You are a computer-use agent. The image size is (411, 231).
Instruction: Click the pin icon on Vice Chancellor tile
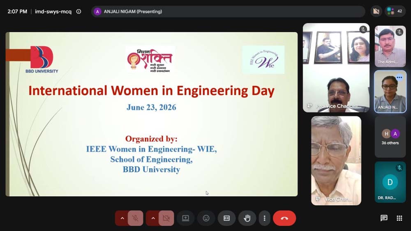click(x=318, y=199)
